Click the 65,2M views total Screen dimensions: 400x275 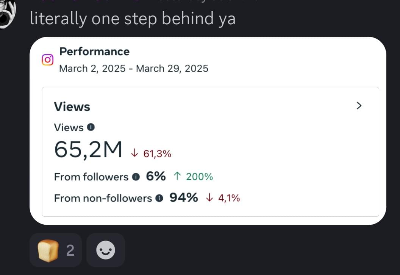[x=88, y=150]
